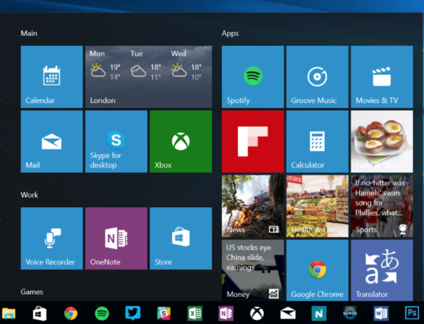Launch the purple OneNote tile

pyautogui.click(x=116, y=238)
